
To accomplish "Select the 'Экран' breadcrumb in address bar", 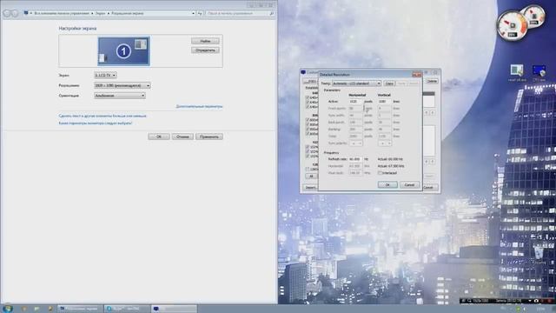I will 101,13.
